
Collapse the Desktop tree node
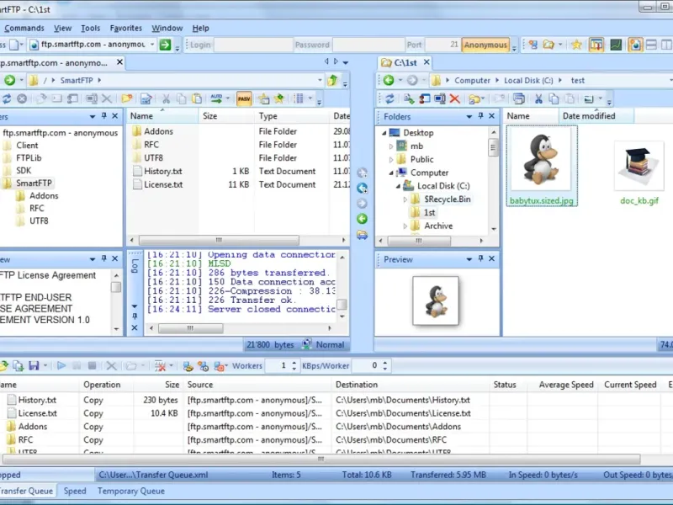coord(384,133)
